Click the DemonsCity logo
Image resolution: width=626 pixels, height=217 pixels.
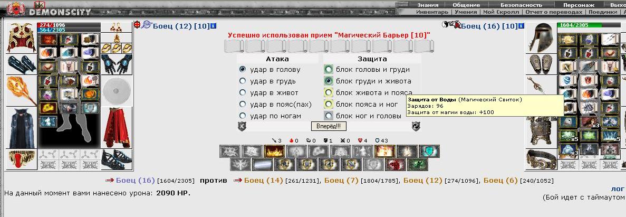[x=48, y=8]
